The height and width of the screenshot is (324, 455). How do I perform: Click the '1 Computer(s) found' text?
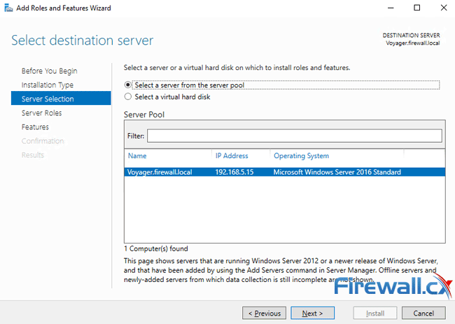click(156, 248)
